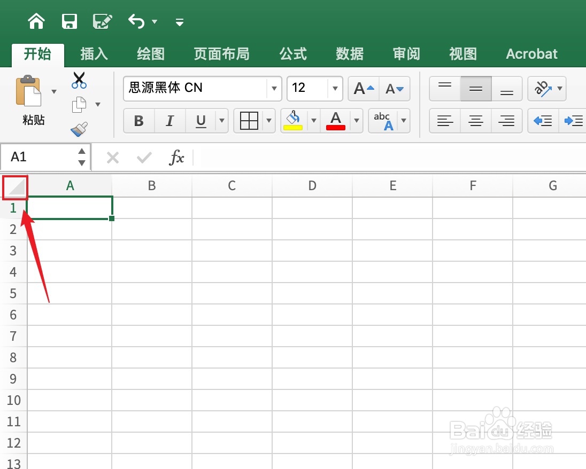
Task: Select column F header
Action: click(473, 185)
